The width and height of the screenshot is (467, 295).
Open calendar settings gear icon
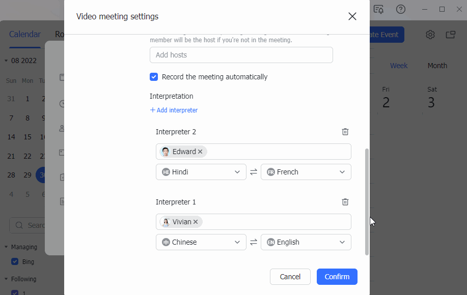[x=430, y=35]
